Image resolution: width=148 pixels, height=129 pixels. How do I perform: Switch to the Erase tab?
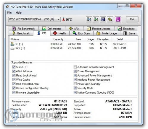[129, 33]
